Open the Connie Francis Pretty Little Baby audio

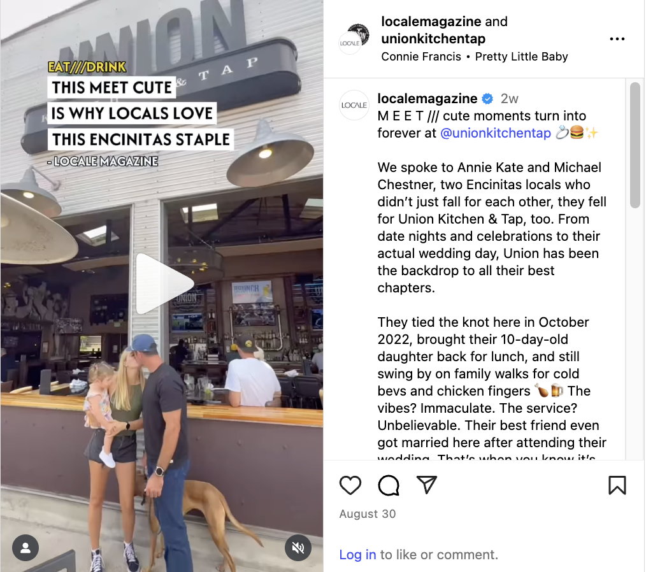click(474, 57)
